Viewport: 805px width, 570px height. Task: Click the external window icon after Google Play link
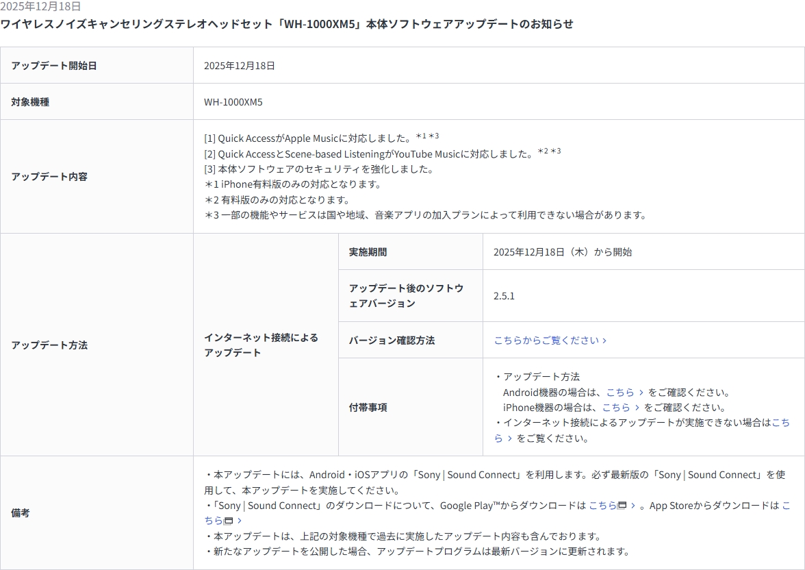coord(622,506)
